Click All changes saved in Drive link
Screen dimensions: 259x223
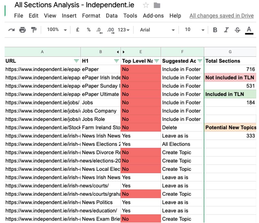pyautogui.click(x=221, y=16)
